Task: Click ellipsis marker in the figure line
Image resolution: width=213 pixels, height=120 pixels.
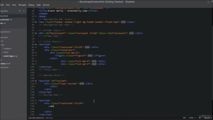Action: tap(90, 56)
